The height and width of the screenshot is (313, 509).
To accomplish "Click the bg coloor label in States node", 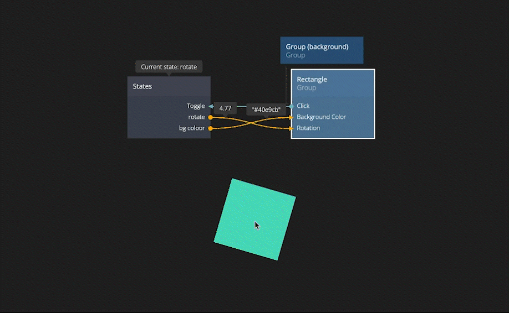I will (192, 128).
